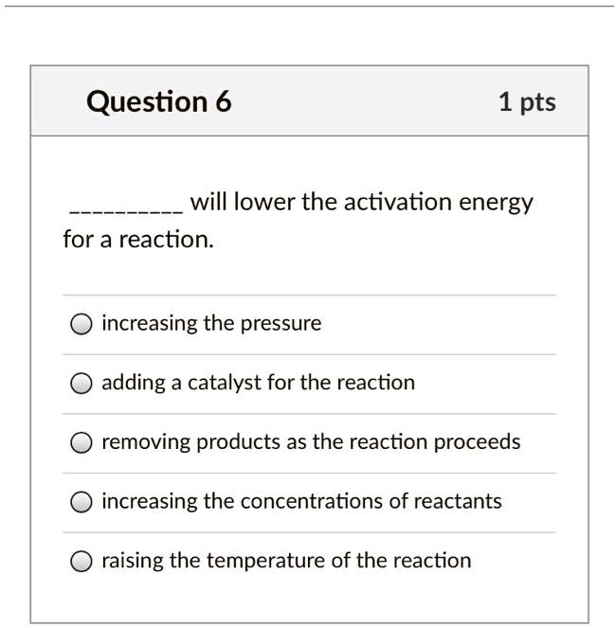
Task: Click the 'will lower the activation energy' text
Action: tap(362, 203)
